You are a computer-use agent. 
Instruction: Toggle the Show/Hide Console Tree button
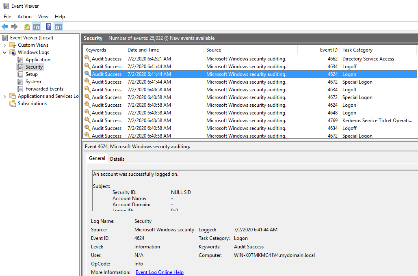(36, 27)
